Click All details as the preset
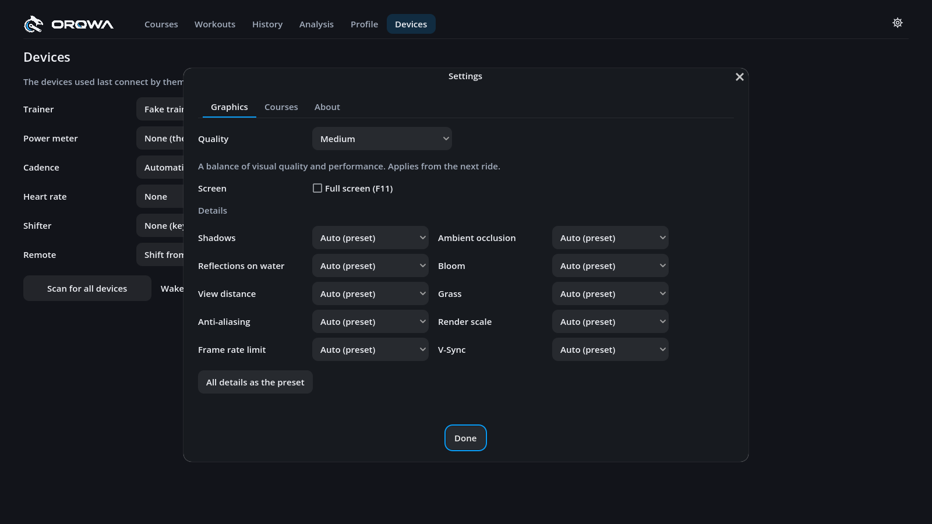 pyautogui.click(x=255, y=382)
